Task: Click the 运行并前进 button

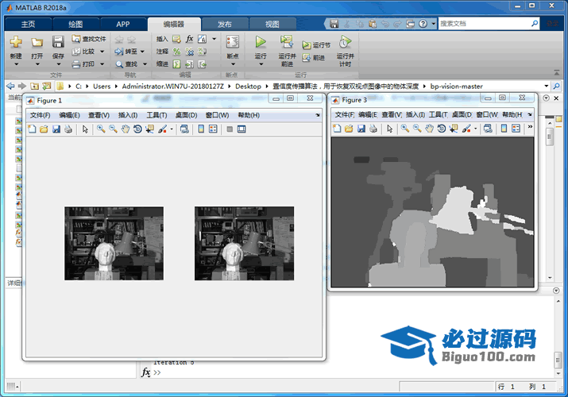Action: click(287, 48)
